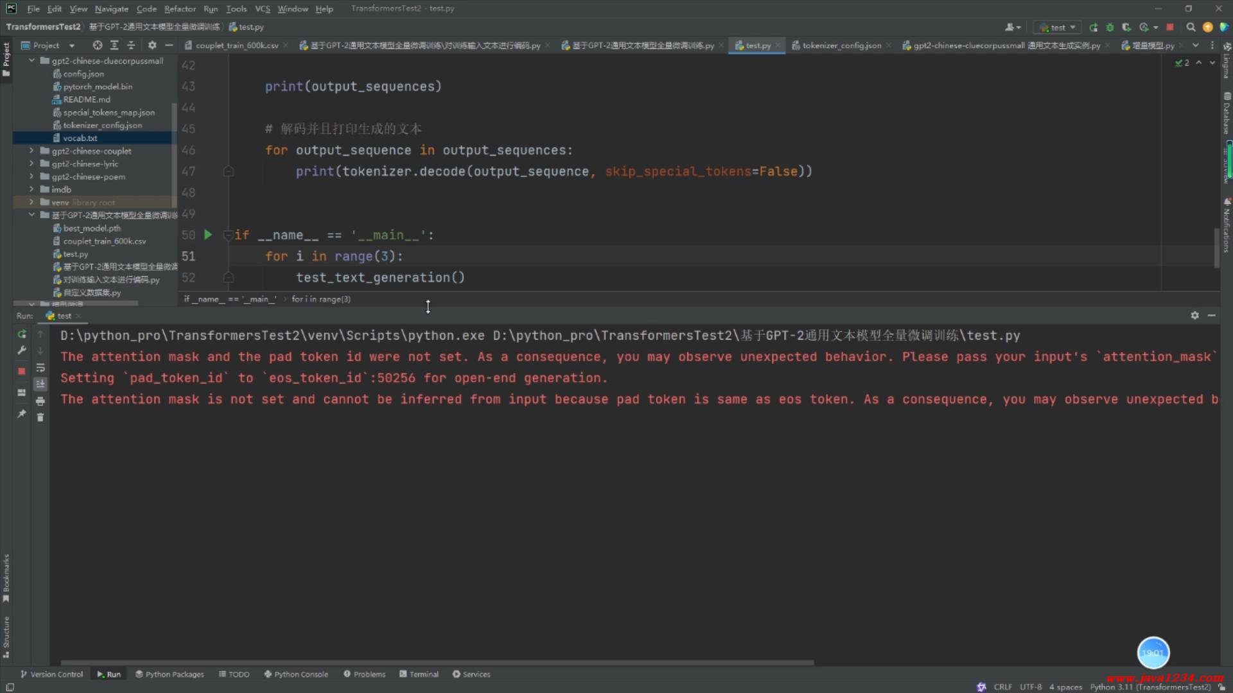Toggle scroll to end of console output
The image size is (1233, 693).
[40, 384]
